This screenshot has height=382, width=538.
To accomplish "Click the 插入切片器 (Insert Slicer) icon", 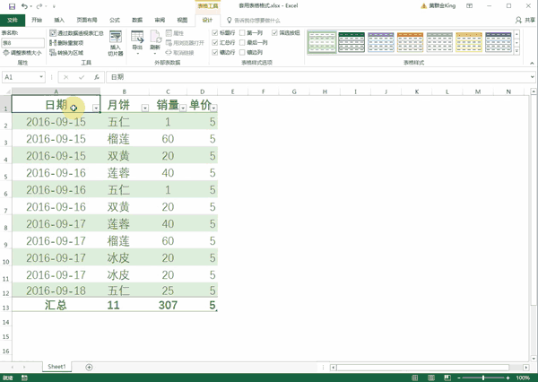I will (x=115, y=43).
